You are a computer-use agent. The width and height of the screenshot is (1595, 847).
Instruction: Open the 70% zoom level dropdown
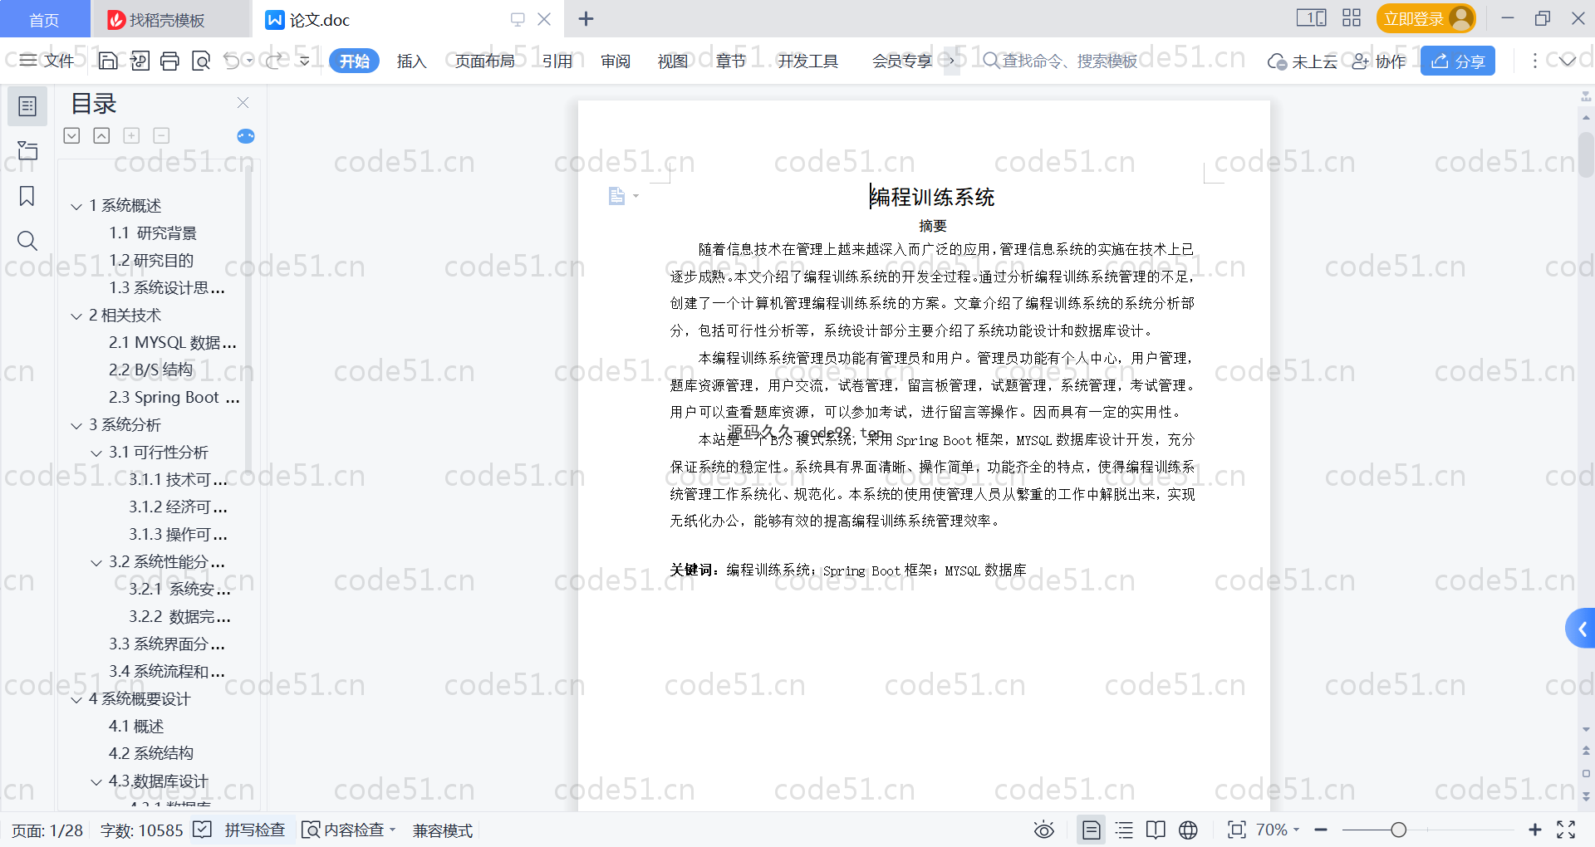pyautogui.click(x=1277, y=830)
